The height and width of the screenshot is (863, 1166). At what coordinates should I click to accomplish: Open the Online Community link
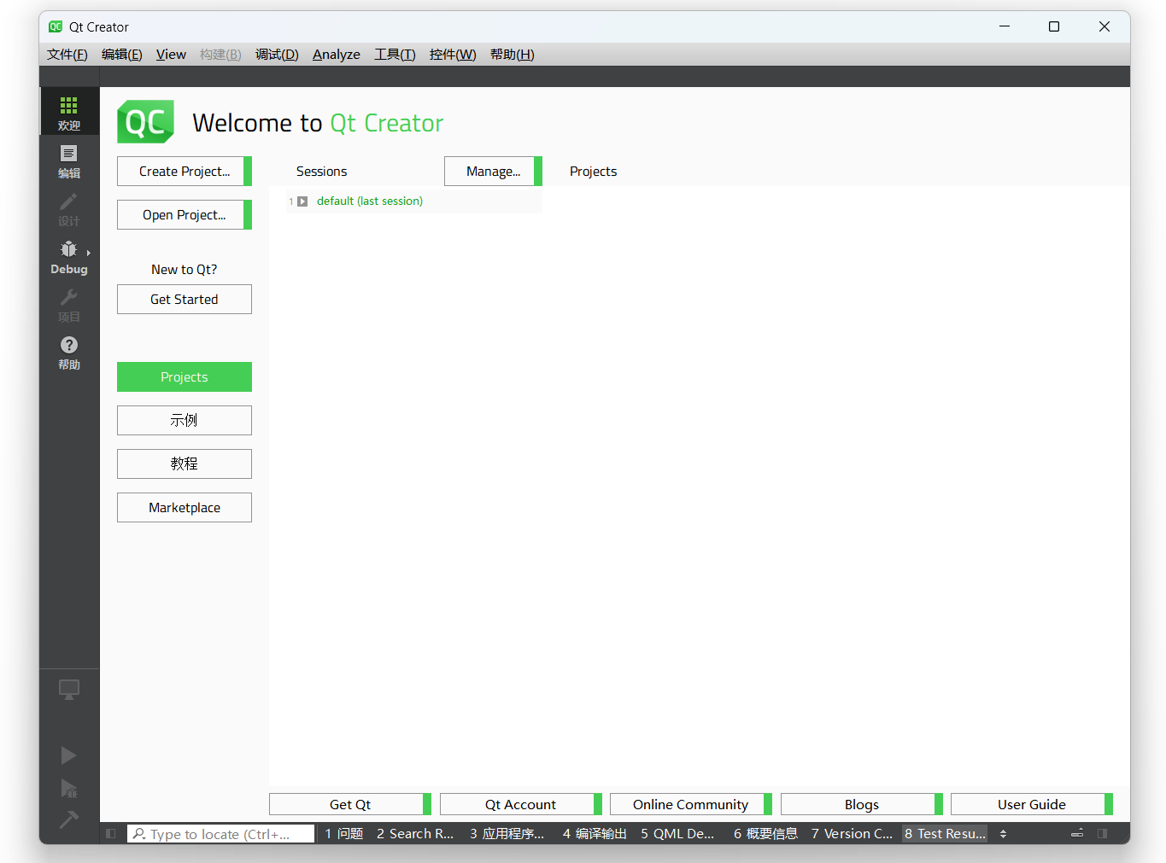pyautogui.click(x=691, y=804)
